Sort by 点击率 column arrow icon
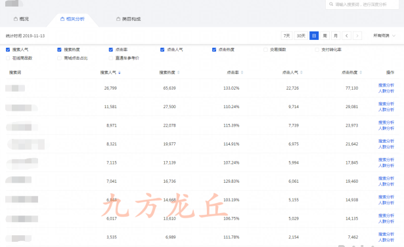 click(242, 73)
